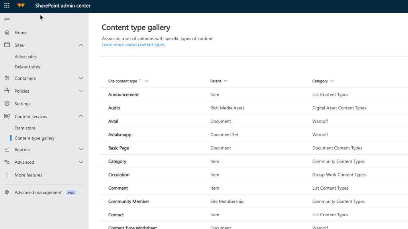Click the More features ellipsis icon
Image resolution: width=408 pixels, height=229 pixels.
coord(7,175)
